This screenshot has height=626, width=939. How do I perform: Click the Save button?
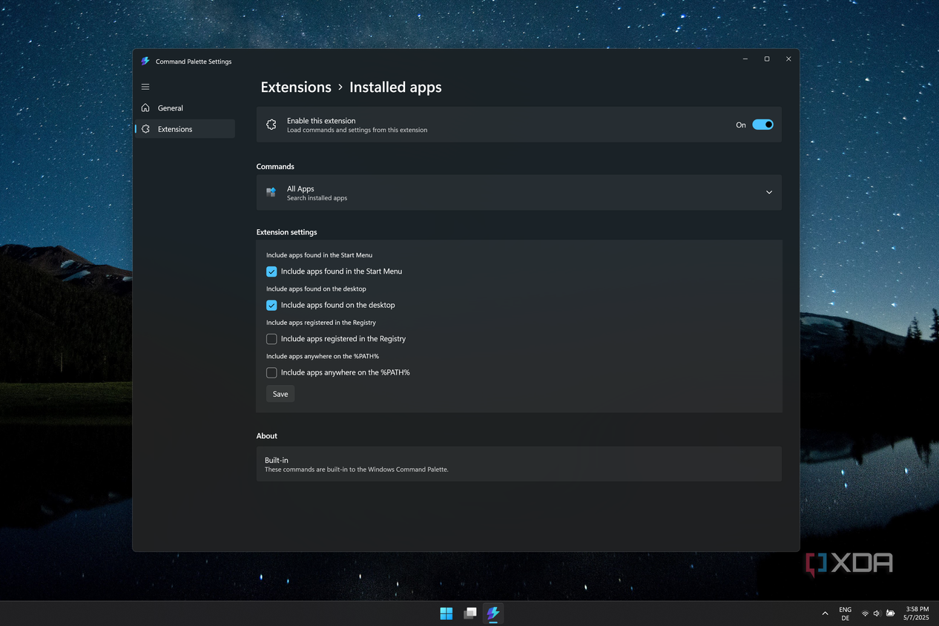280,394
